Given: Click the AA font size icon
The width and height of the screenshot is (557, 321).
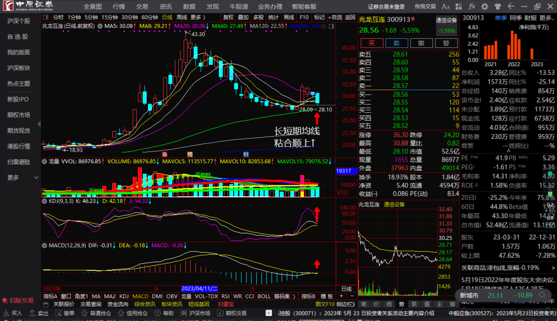Looking at the screenshot, I should (x=446, y=6).
